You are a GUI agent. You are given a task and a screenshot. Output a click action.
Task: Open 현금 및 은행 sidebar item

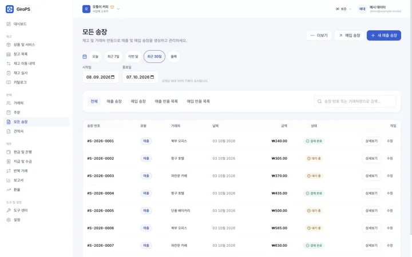click(37, 152)
